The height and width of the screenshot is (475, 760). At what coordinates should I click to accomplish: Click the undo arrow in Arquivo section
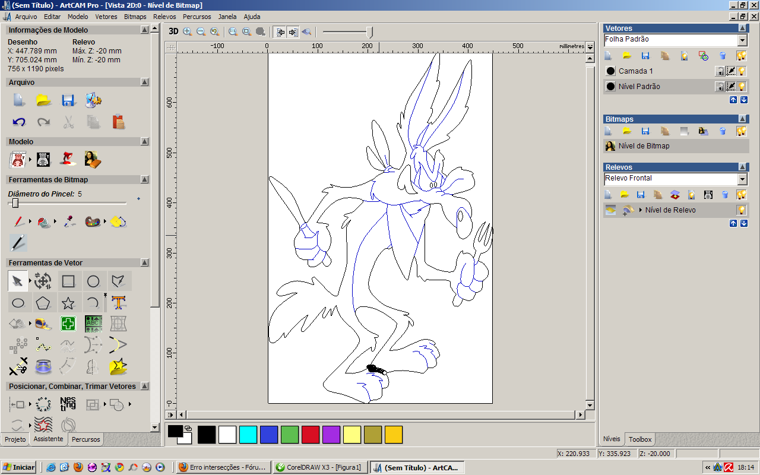(x=19, y=122)
